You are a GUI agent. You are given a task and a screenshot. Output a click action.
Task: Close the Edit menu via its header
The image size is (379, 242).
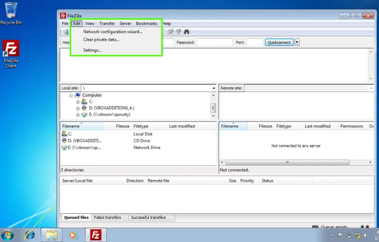[77, 23]
